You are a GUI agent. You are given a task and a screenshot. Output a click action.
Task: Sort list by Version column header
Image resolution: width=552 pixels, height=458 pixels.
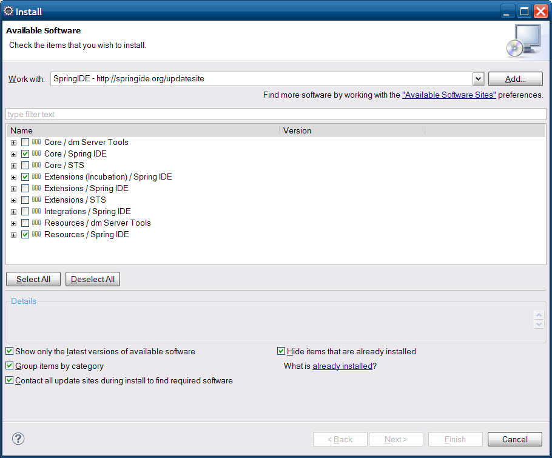[x=352, y=130]
